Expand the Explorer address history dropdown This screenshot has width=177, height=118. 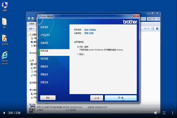point(141,19)
